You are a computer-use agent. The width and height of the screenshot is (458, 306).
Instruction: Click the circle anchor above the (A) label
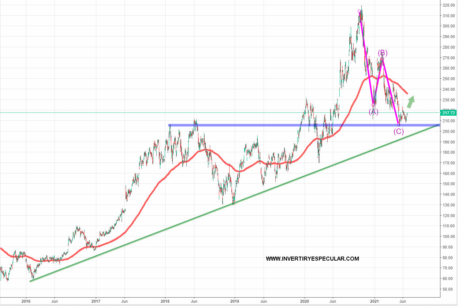[373, 105]
